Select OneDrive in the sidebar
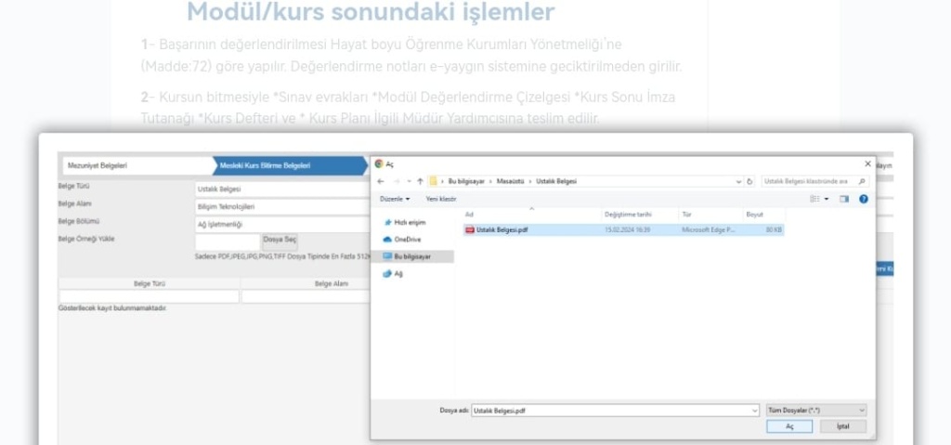Image resolution: width=951 pixels, height=445 pixels. 407,240
